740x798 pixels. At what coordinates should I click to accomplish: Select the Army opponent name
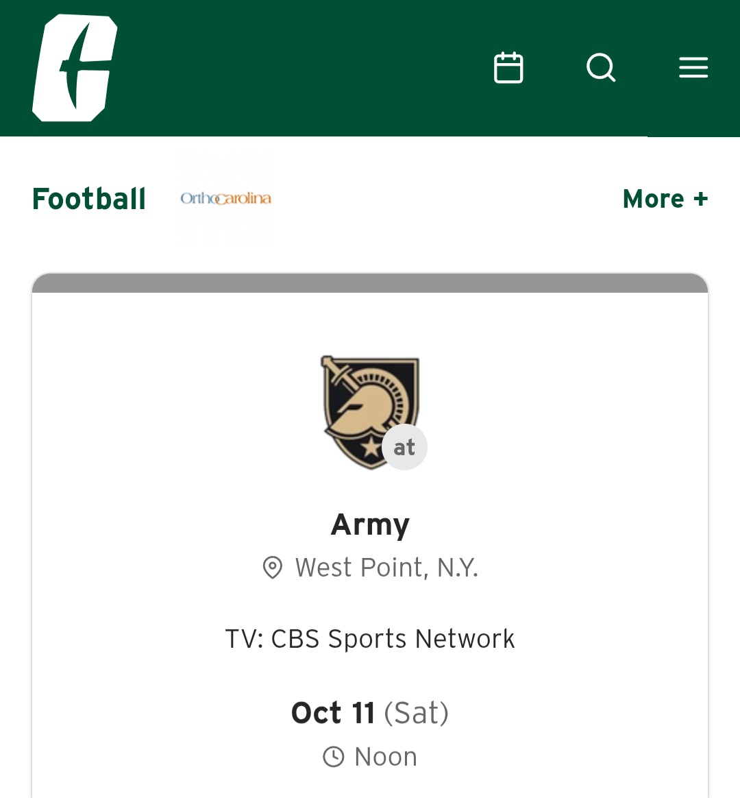tap(370, 524)
